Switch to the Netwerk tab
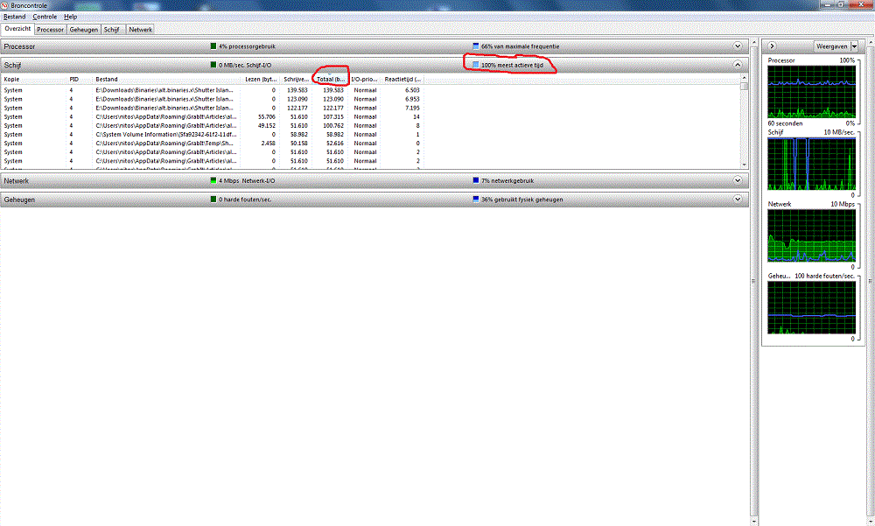This screenshot has width=875, height=526. pos(141,29)
